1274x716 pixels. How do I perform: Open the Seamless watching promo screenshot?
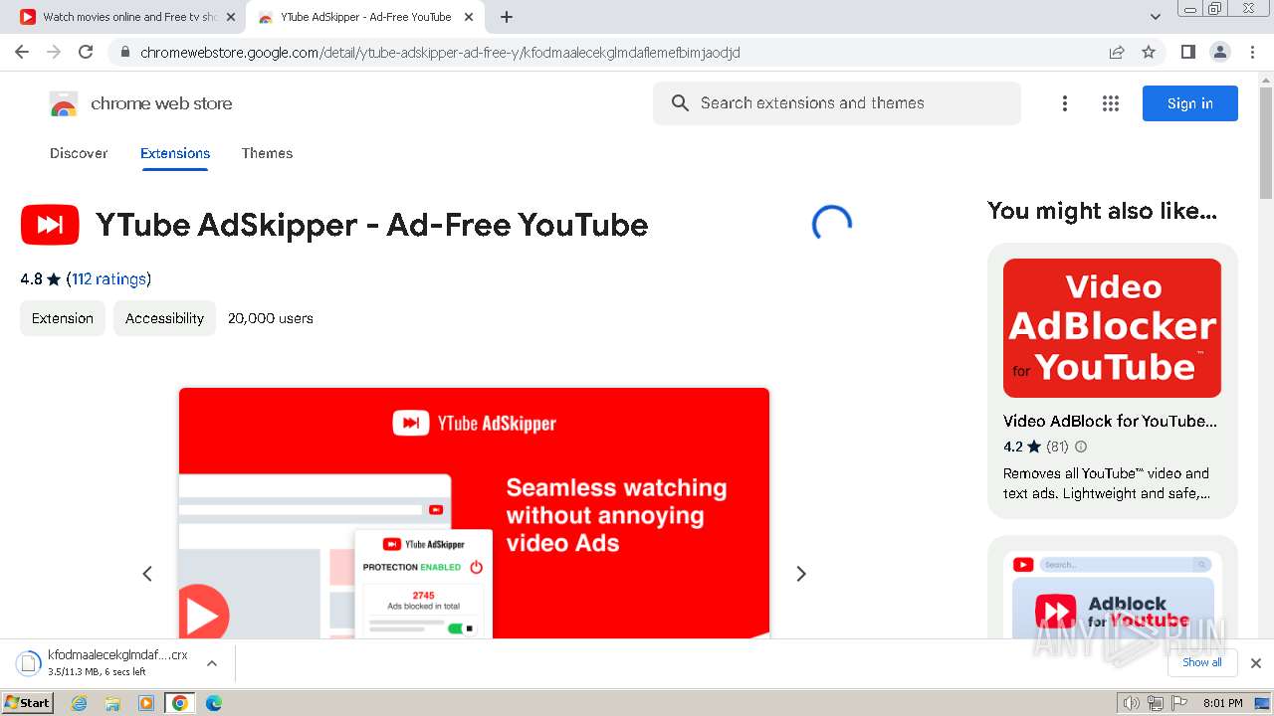(x=474, y=513)
